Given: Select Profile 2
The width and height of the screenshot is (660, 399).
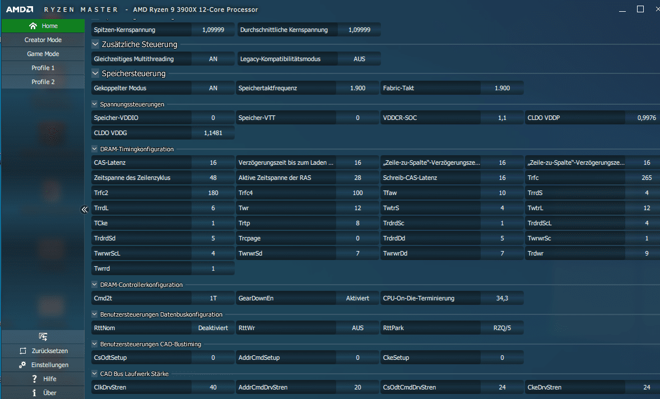Looking at the screenshot, I should coord(43,82).
